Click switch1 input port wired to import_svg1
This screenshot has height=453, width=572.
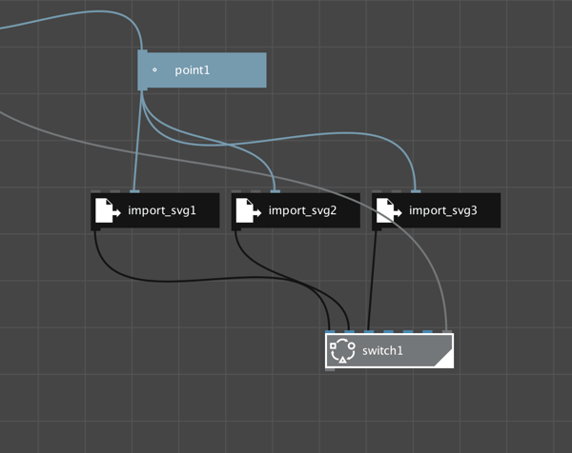(x=330, y=332)
